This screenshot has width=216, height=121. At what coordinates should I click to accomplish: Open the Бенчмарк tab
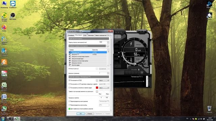click(x=91, y=35)
